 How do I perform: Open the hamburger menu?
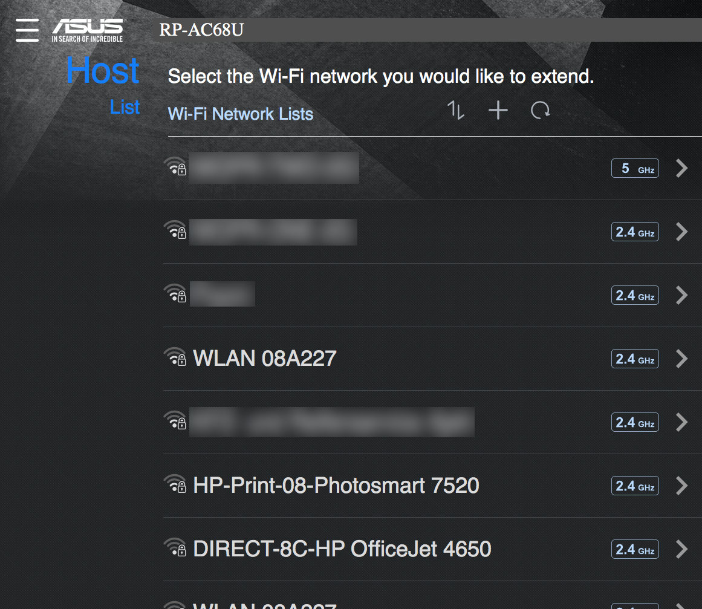[27, 30]
